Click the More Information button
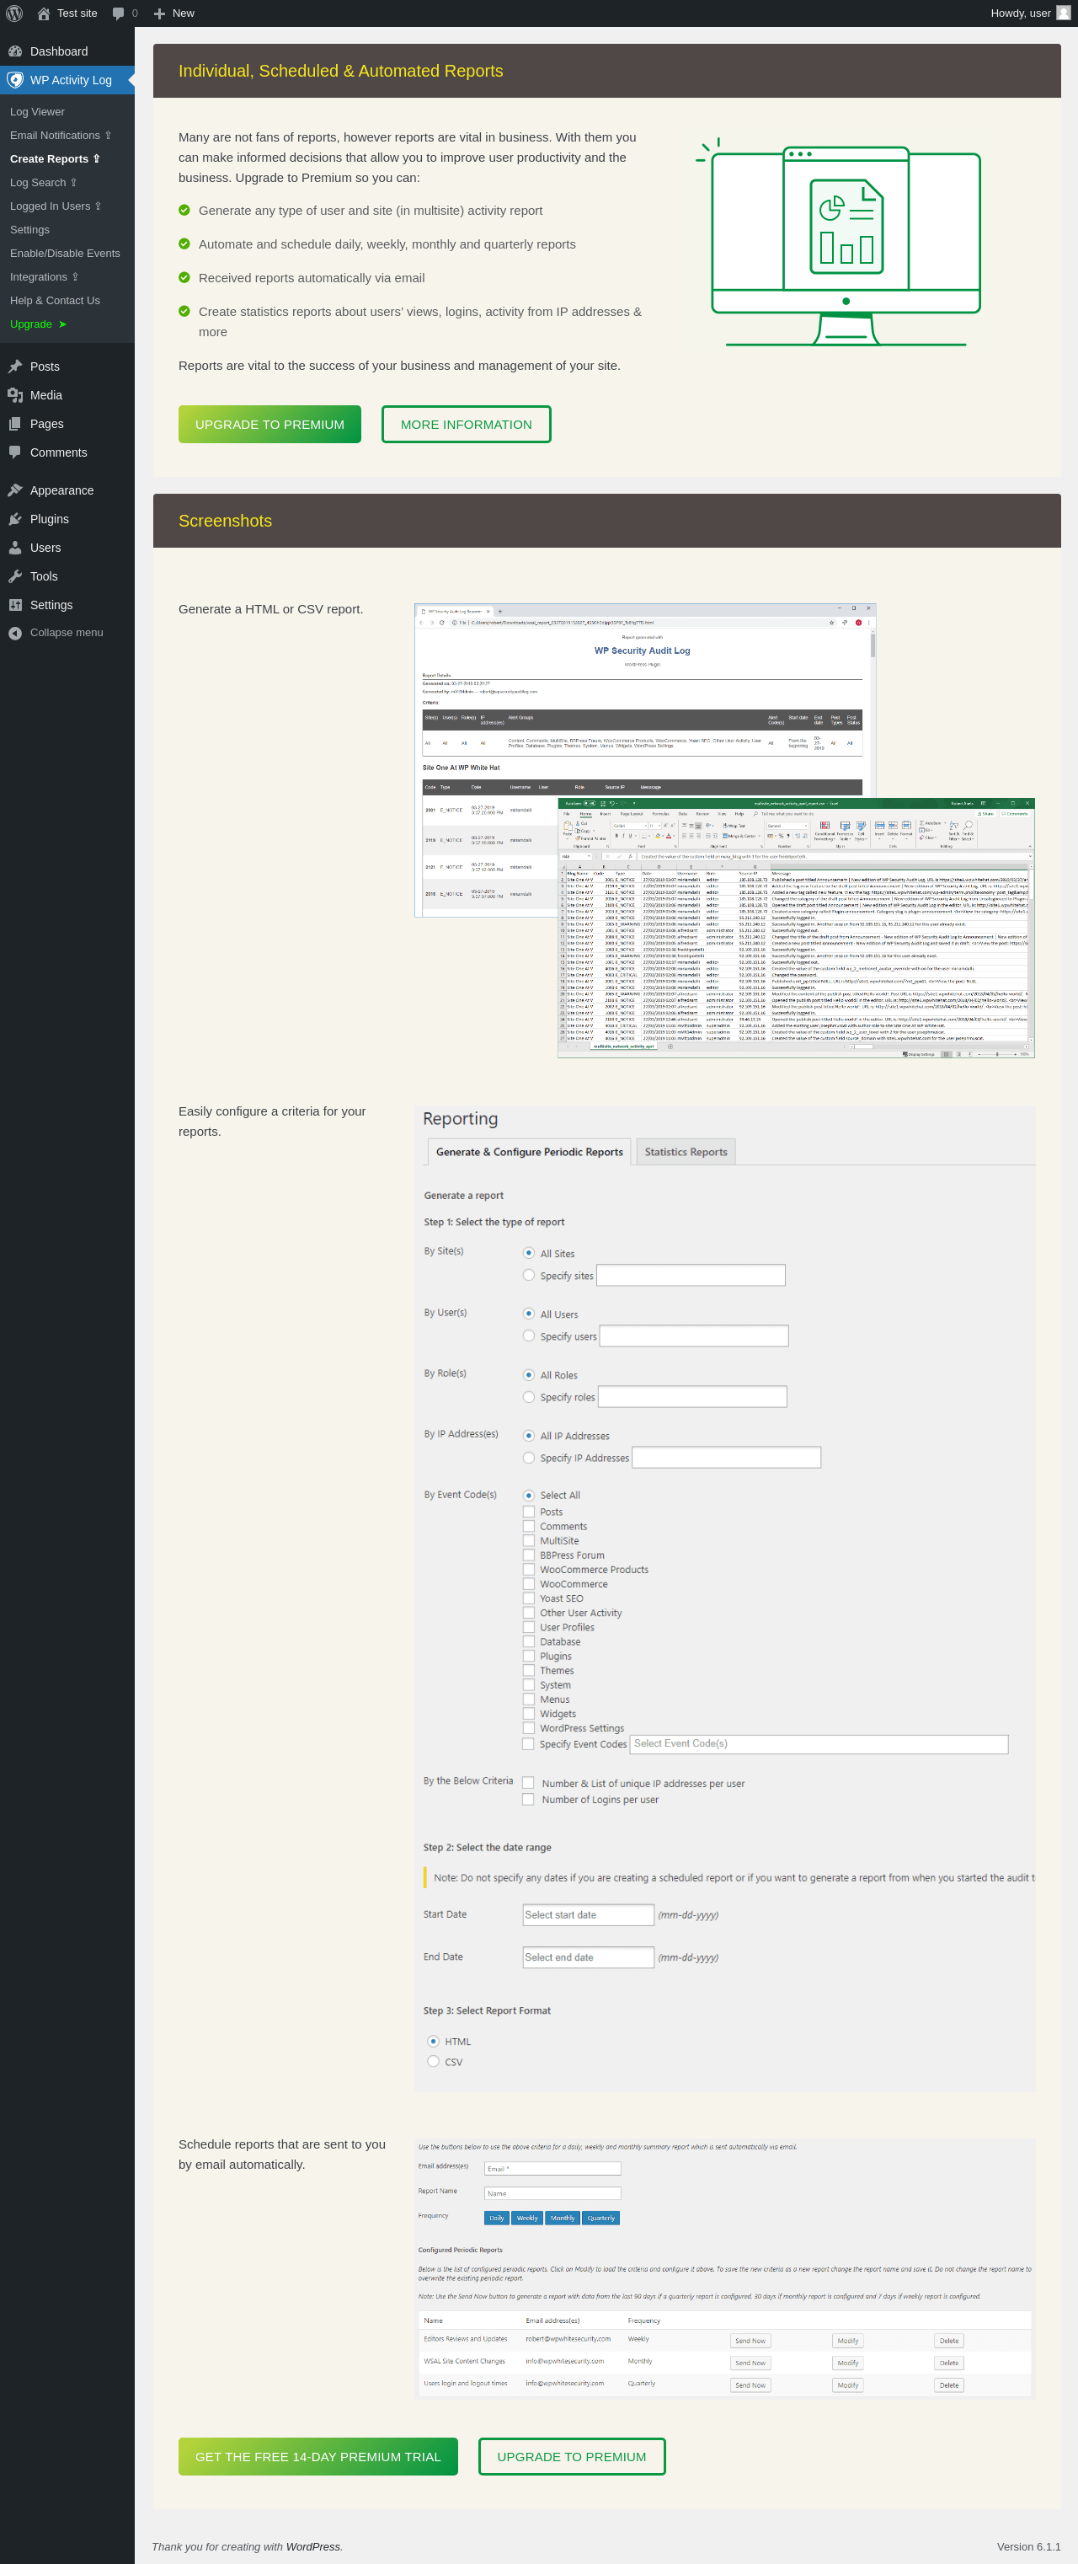Image resolution: width=1078 pixels, height=2564 pixels. pos(467,424)
